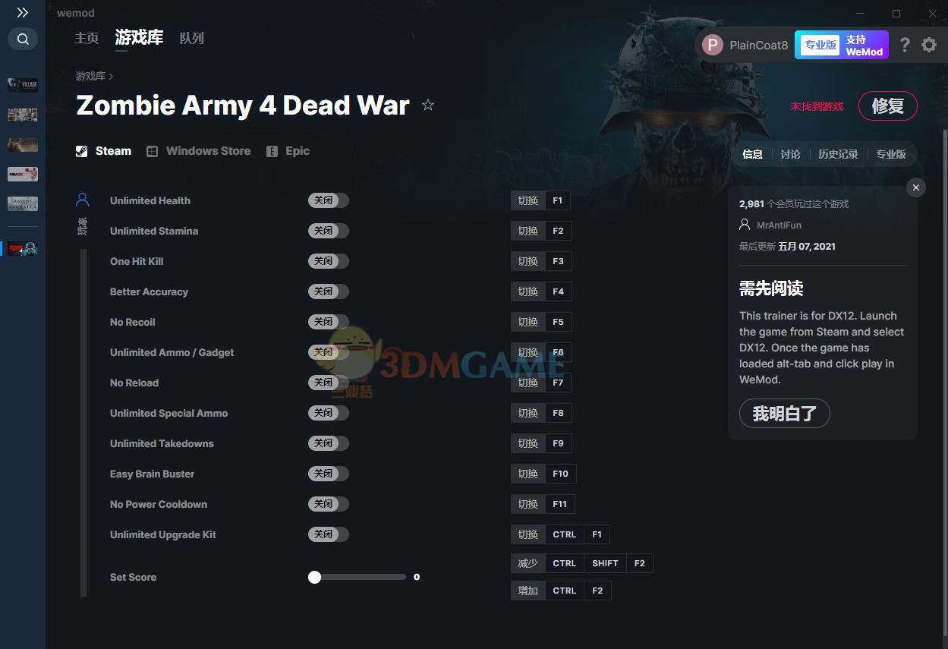Turn on No Power Cooldown toggle
Image resolution: width=948 pixels, height=649 pixels.
click(x=329, y=504)
